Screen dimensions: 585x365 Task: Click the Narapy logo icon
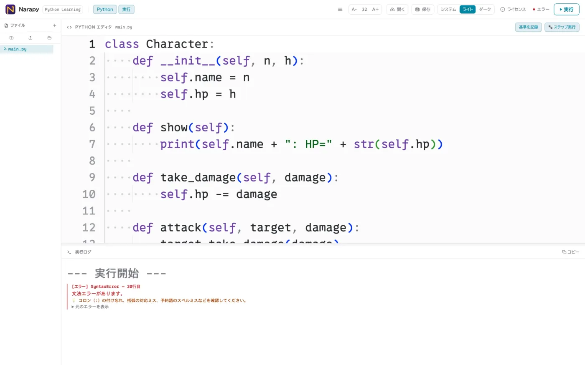tap(10, 9)
